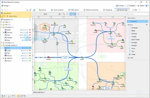Pick the Triangle shape
This screenshot has height=98, width=150.
tap(132, 37)
